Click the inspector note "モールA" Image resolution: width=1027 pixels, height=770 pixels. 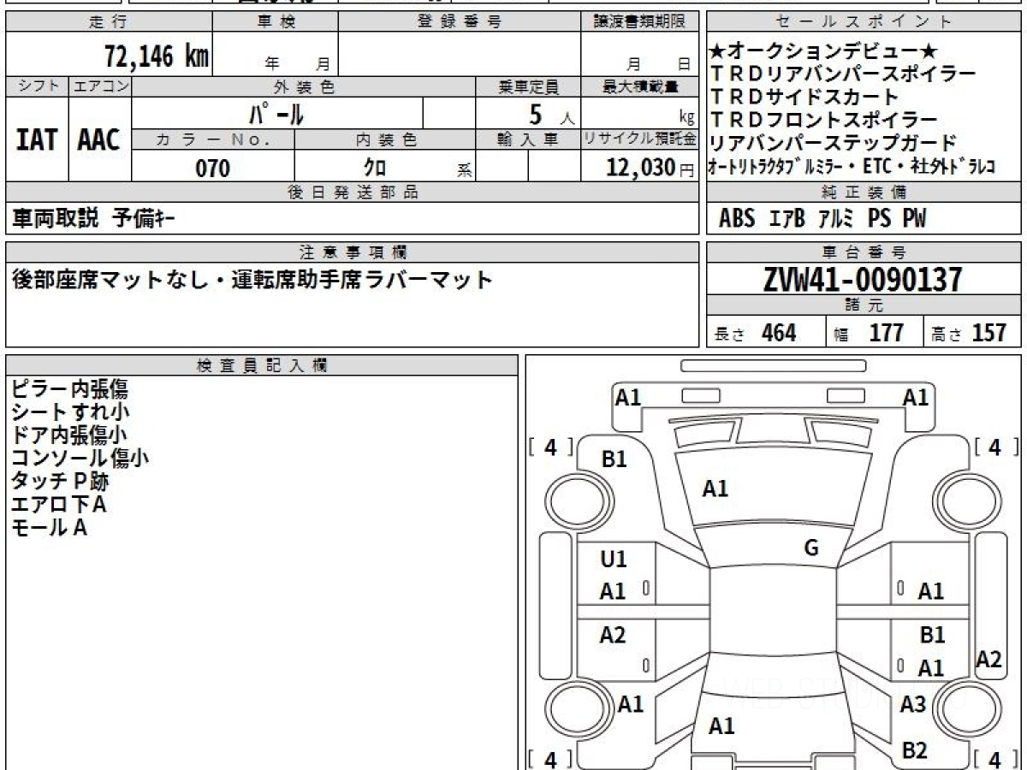click(49, 528)
